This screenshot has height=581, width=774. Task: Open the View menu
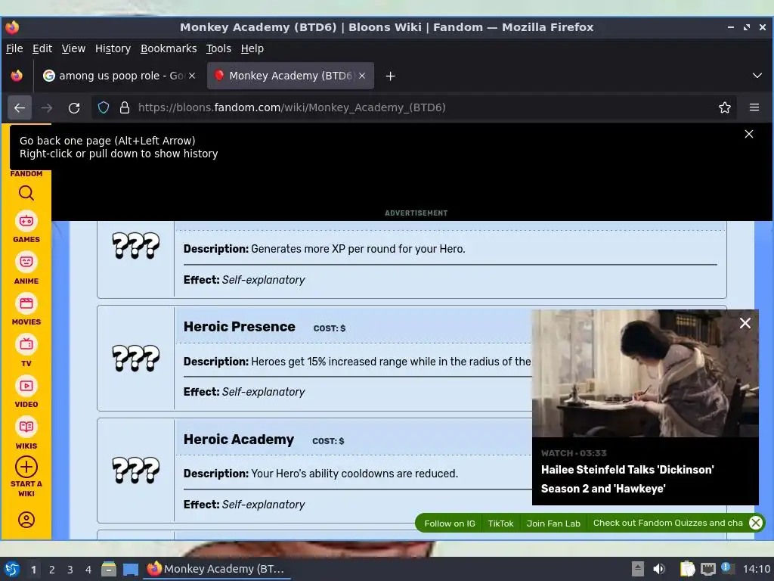pos(73,48)
